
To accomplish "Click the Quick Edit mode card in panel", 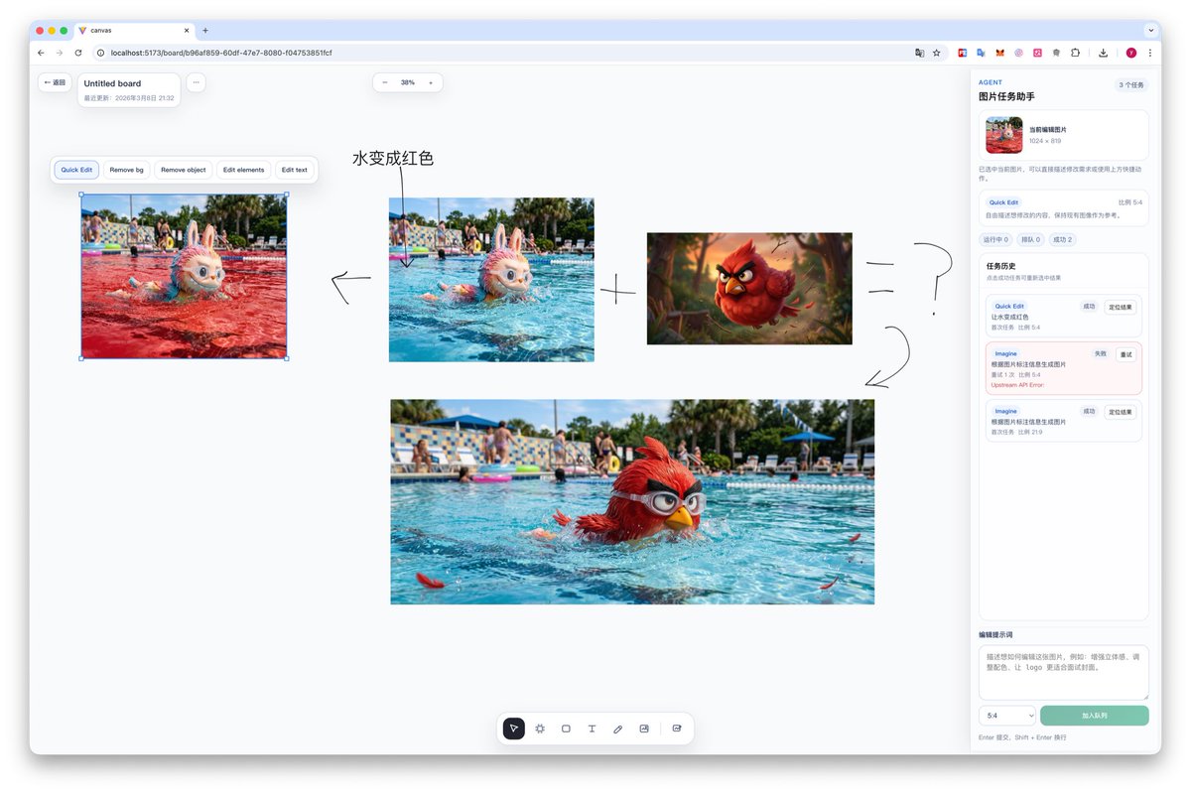I will 1064,207.
